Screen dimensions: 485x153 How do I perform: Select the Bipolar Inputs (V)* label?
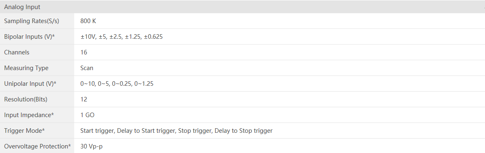(x=29, y=37)
